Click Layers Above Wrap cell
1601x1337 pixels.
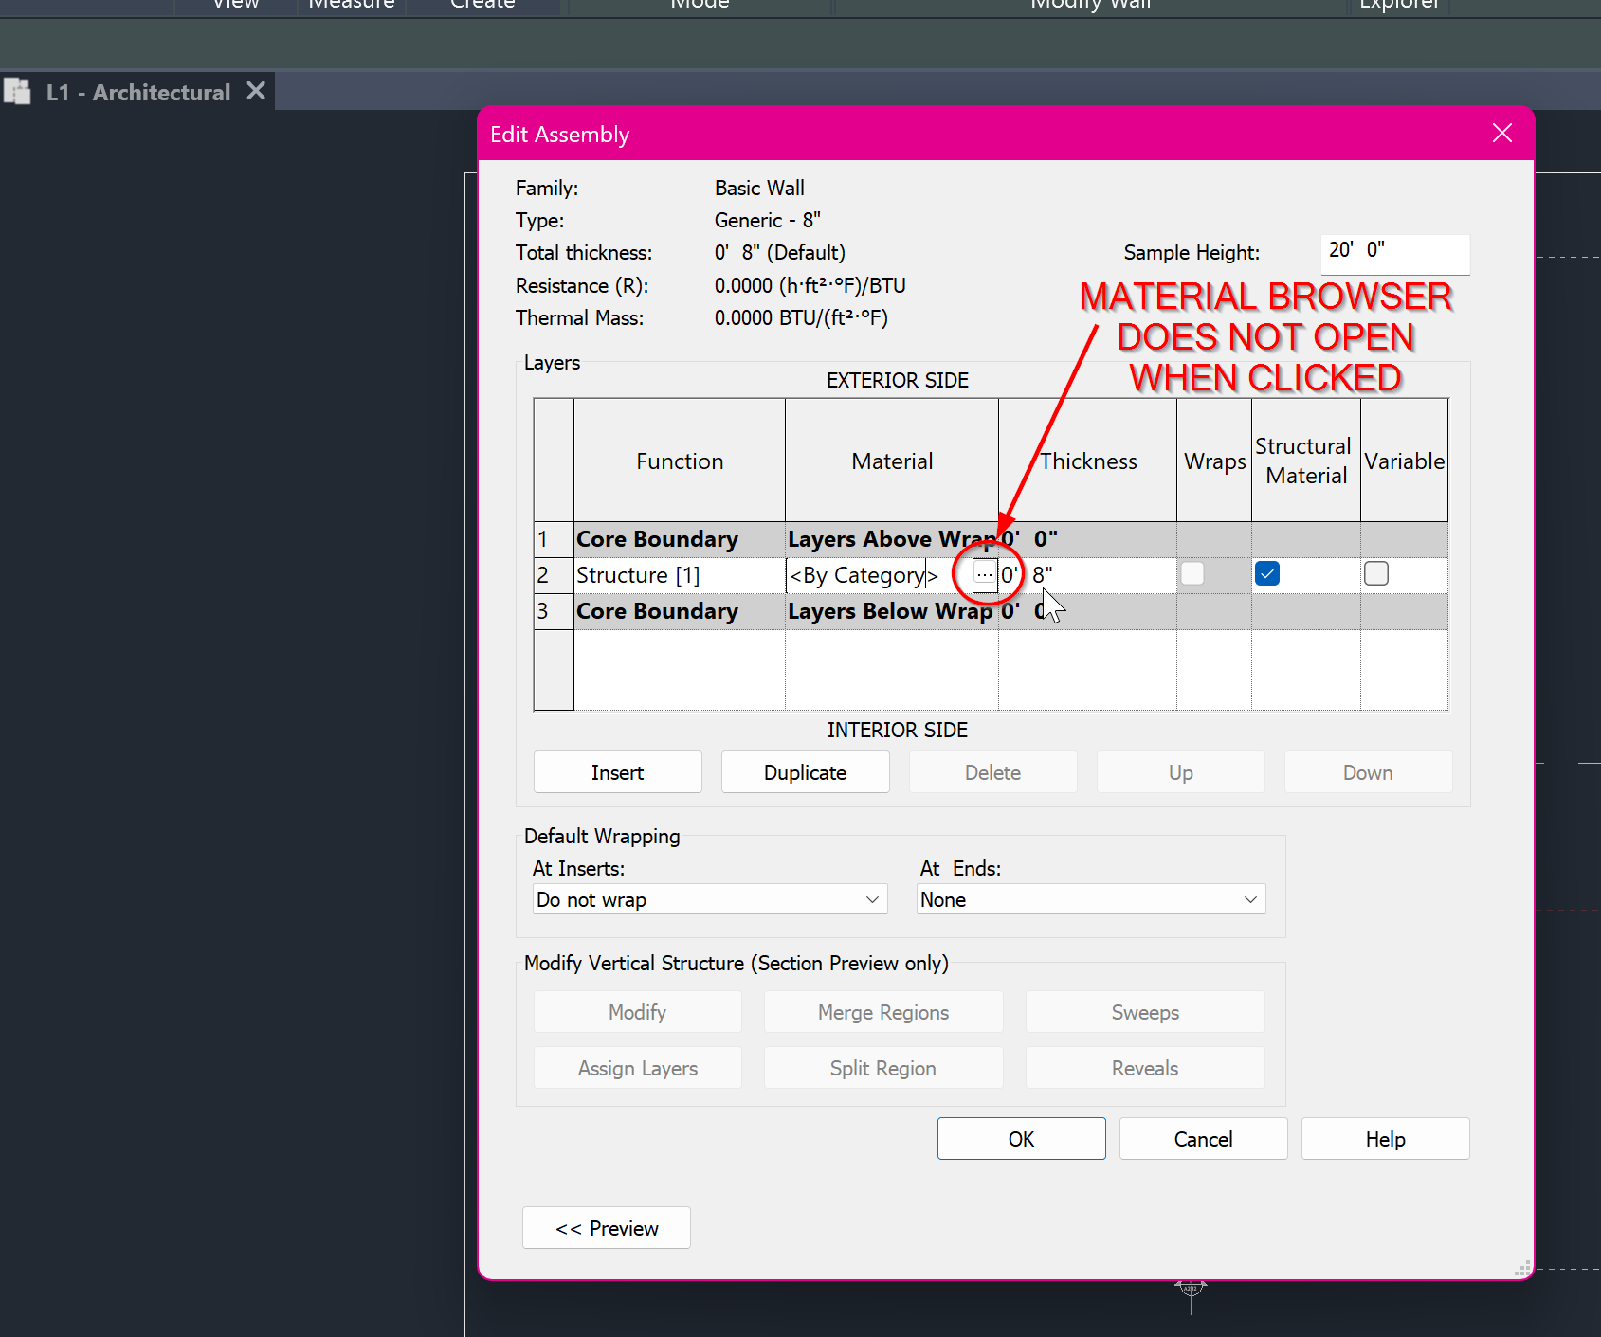(x=892, y=539)
